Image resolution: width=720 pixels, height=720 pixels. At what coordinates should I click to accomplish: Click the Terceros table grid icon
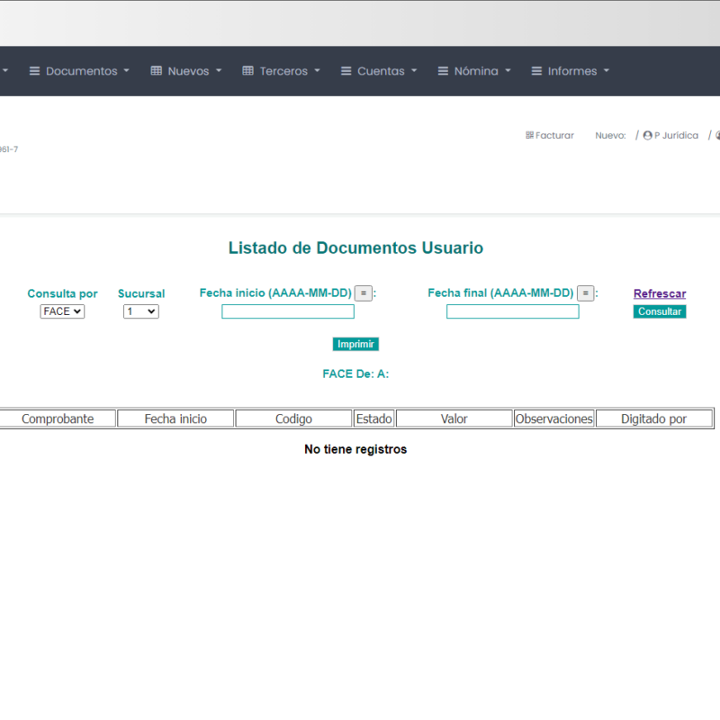(248, 71)
